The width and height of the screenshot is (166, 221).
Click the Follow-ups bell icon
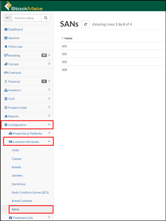[x=6, y=47]
